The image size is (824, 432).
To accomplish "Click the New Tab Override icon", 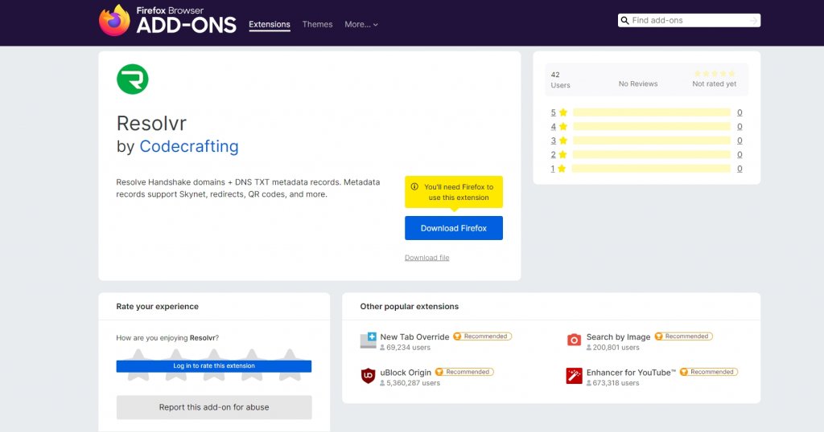I will (369, 340).
